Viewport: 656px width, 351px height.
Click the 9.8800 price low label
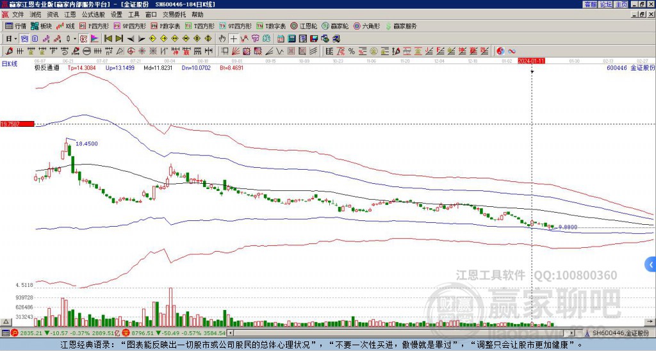pyautogui.click(x=568, y=227)
